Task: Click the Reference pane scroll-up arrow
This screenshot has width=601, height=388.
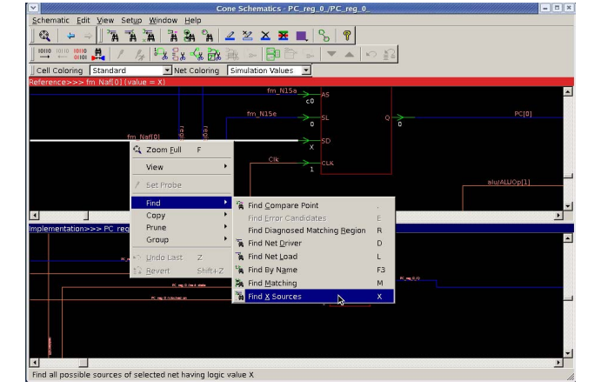Action: (568, 91)
